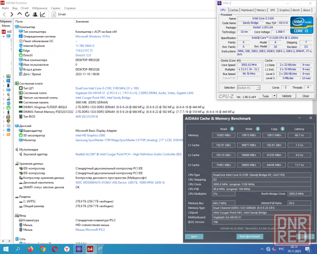Screen dimensions: 317x254
Task: Switch the РУС input language indicator
Action: 282,249
